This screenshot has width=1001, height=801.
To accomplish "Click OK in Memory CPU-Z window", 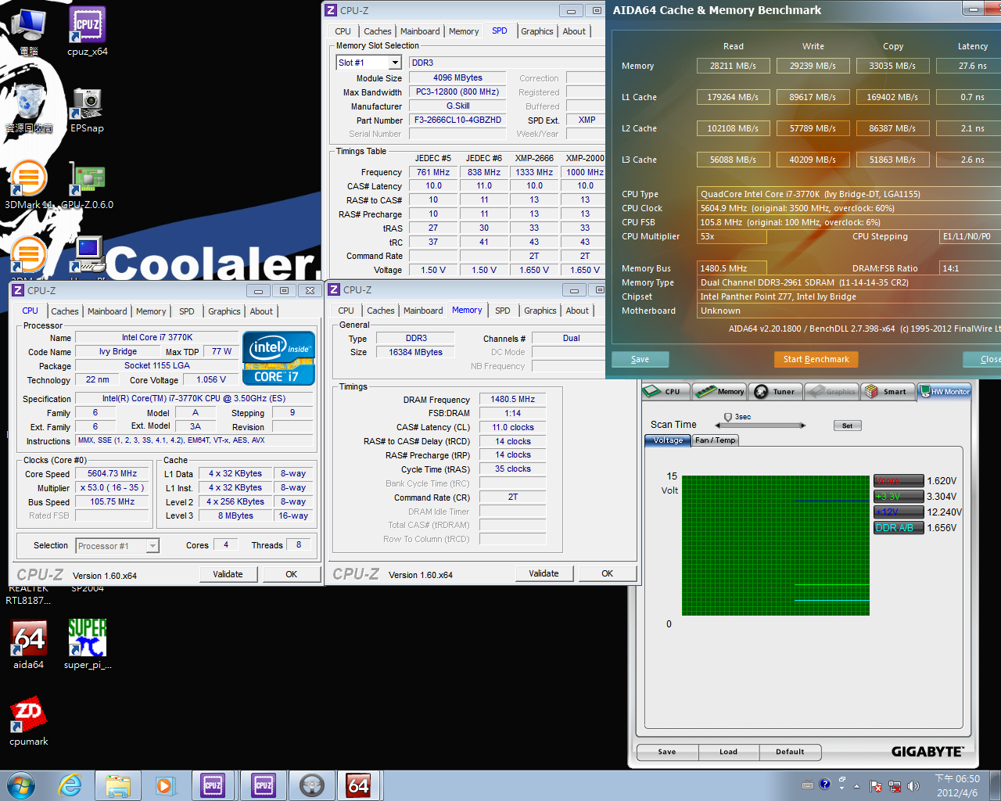I will (607, 573).
